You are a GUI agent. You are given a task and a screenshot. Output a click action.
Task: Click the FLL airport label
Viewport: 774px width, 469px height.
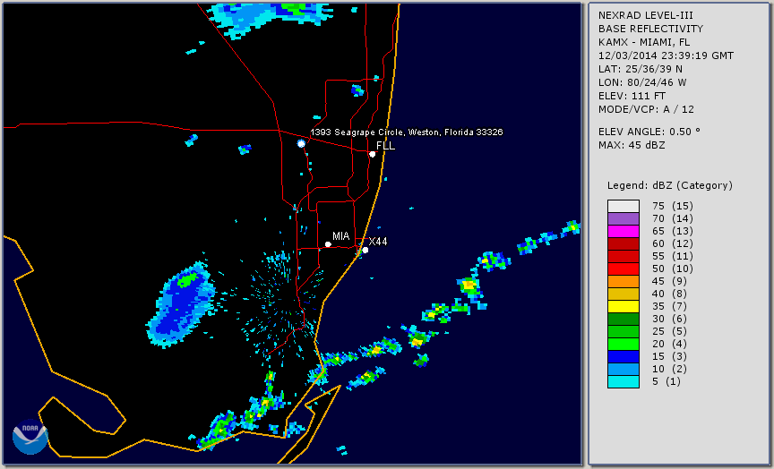(385, 146)
